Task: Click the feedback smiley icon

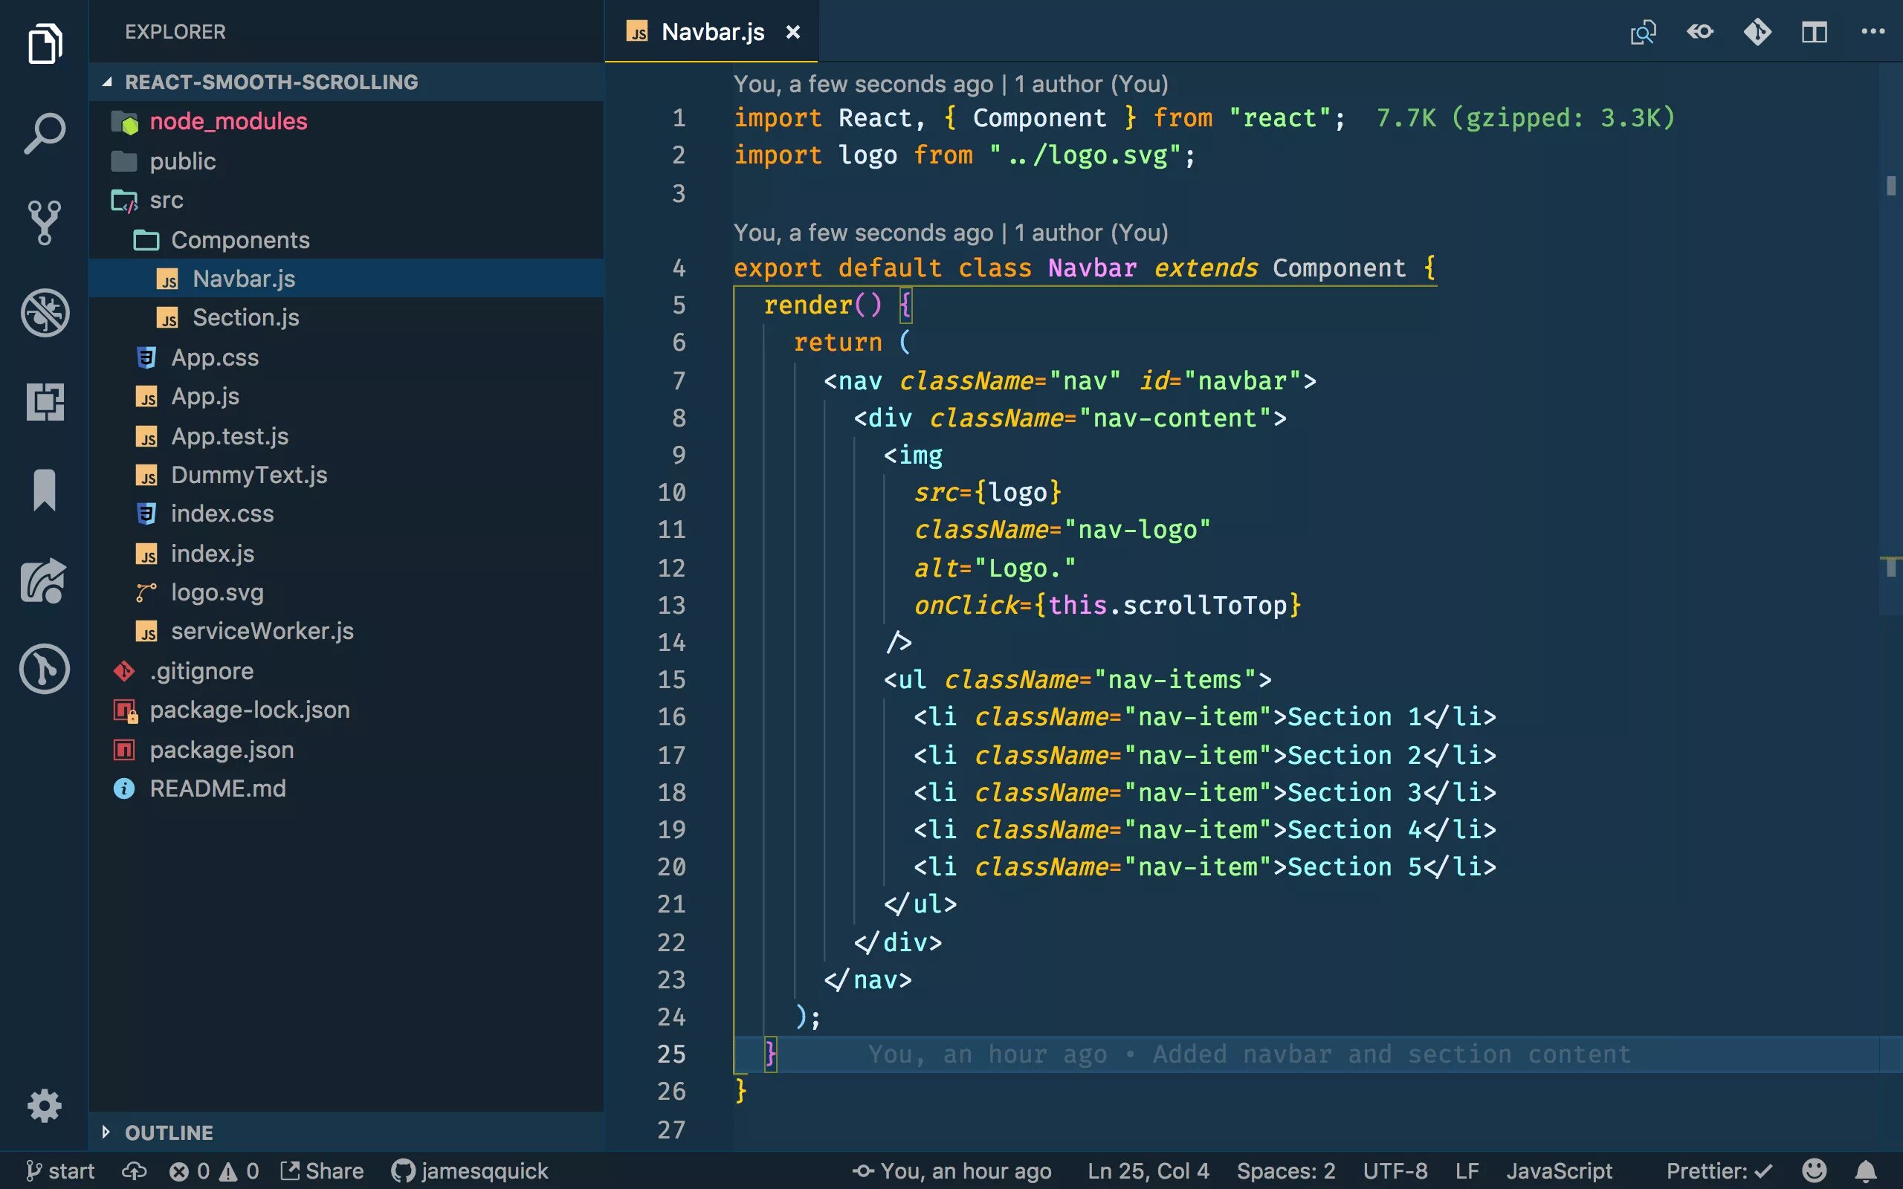Action: click(x=1814, y=1171)
